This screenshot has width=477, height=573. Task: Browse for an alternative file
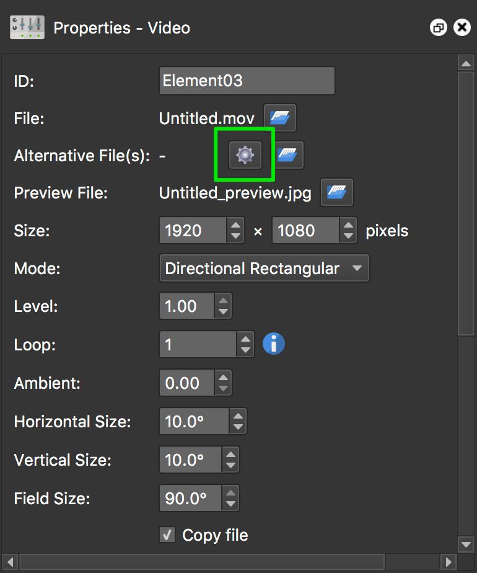click(x=287, y=155)
